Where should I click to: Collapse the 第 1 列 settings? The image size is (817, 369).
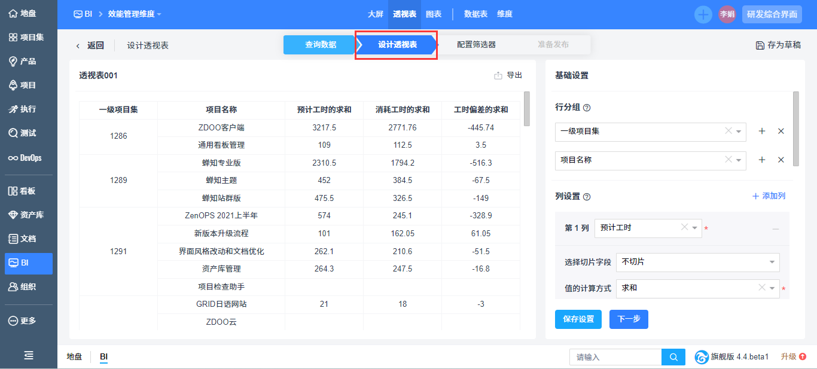click(775, 229)
